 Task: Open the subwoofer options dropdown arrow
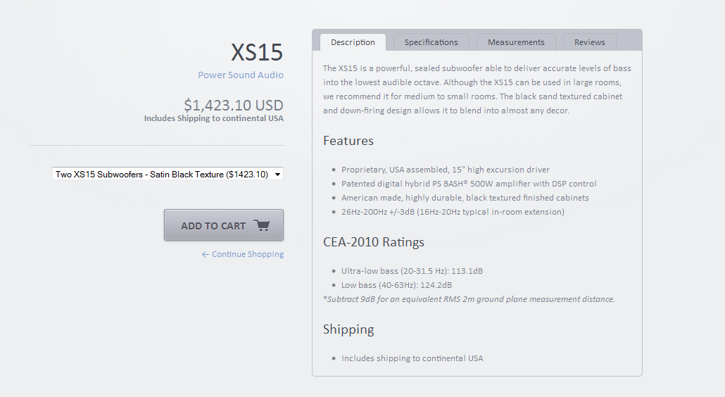coord(277,175)
